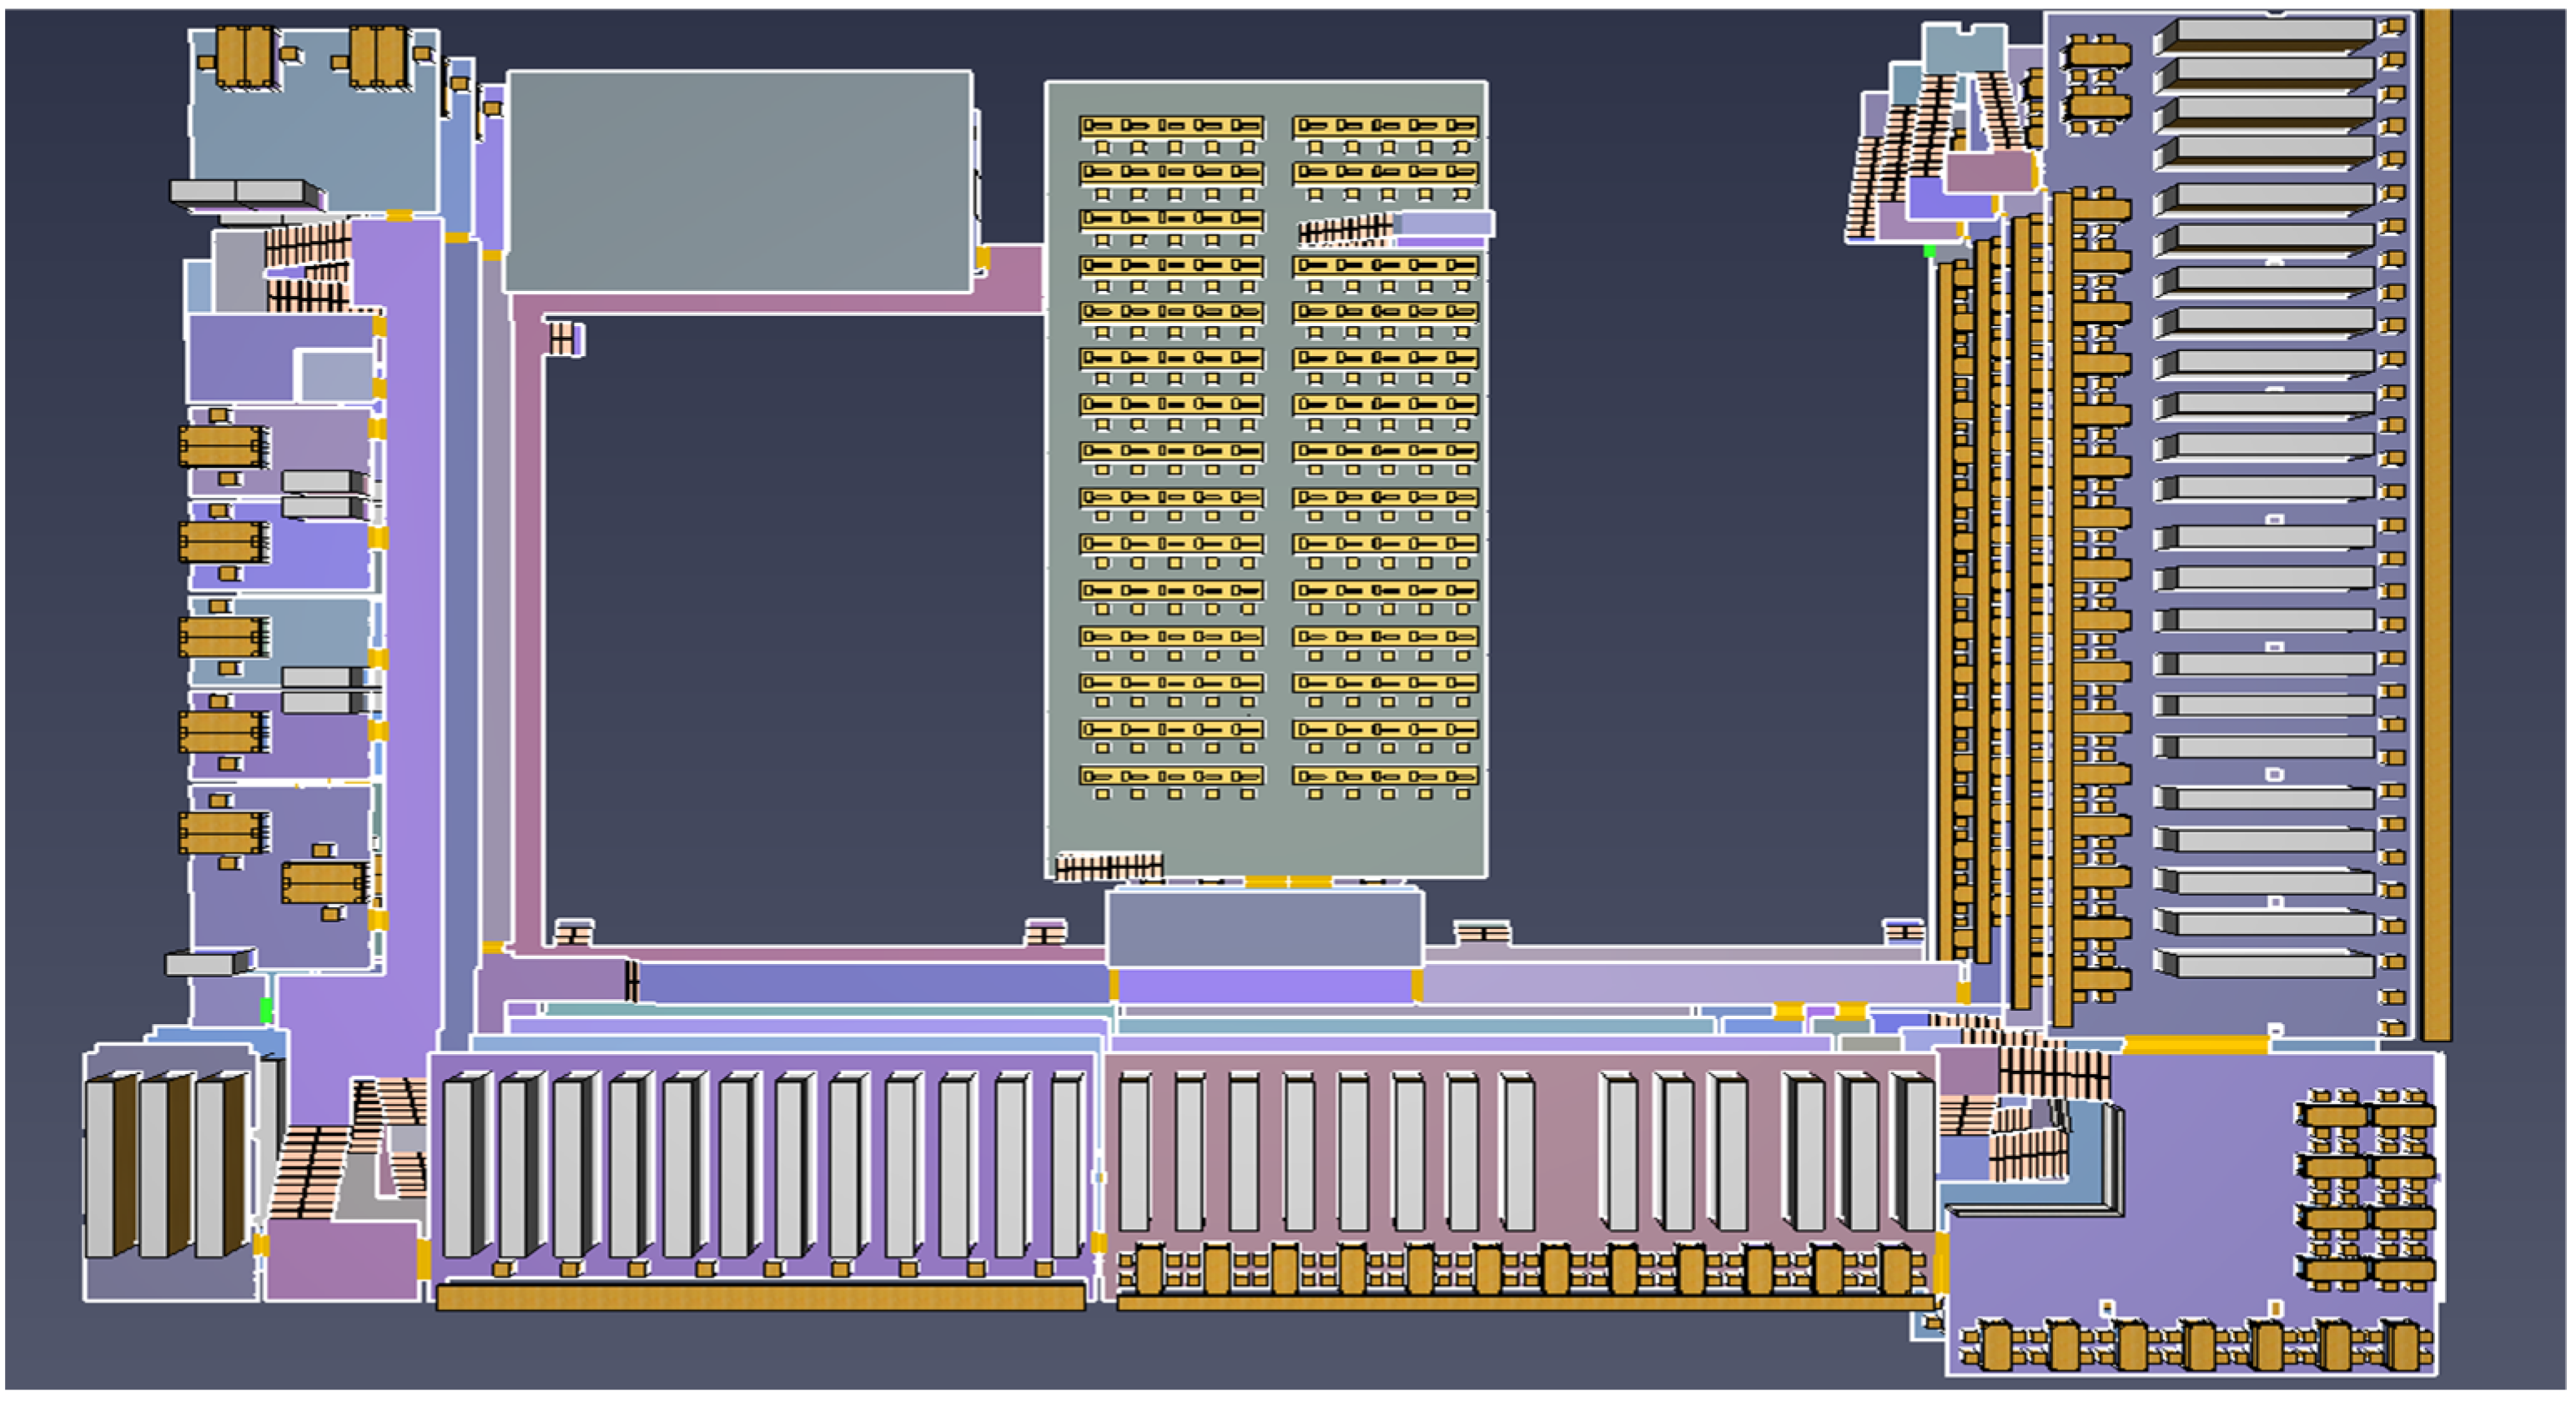Select the bright violet corridor below gray-blue room
The width and height of the screenshot is (2576, 1401).
[1264, 987]
